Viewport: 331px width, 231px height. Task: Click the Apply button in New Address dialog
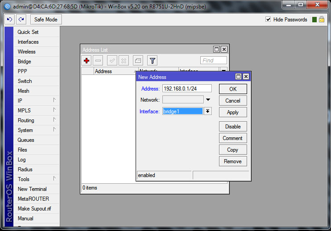pos(232,112)
